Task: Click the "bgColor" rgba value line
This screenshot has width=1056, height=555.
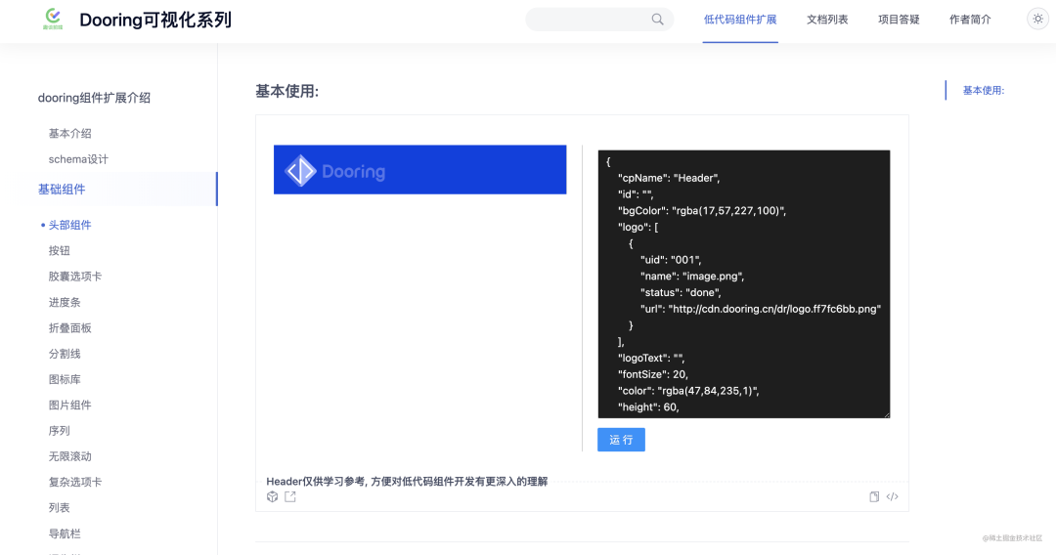Action: tap(702, 210)
